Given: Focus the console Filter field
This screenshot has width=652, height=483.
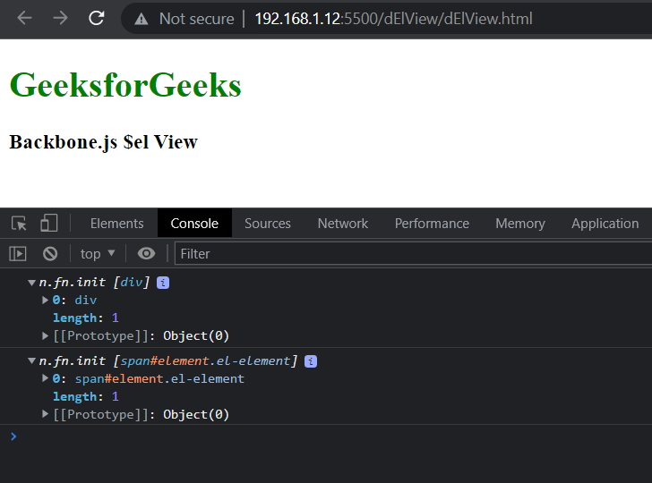Looking at the screenshot, I should pos(414,254).
